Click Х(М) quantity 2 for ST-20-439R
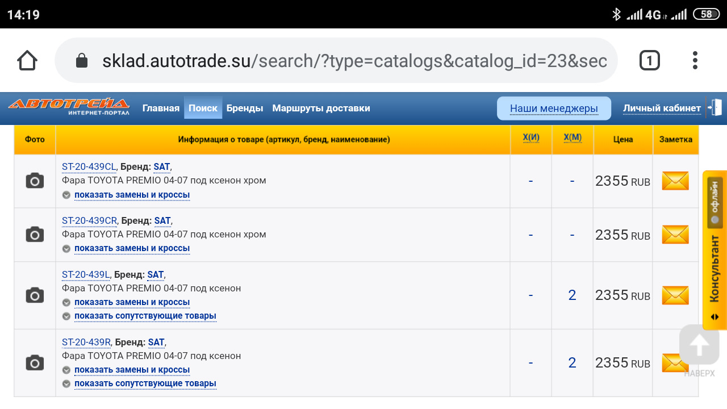This screenshot has width=727, height=409. pyautogui.click(x=572, y=363)
